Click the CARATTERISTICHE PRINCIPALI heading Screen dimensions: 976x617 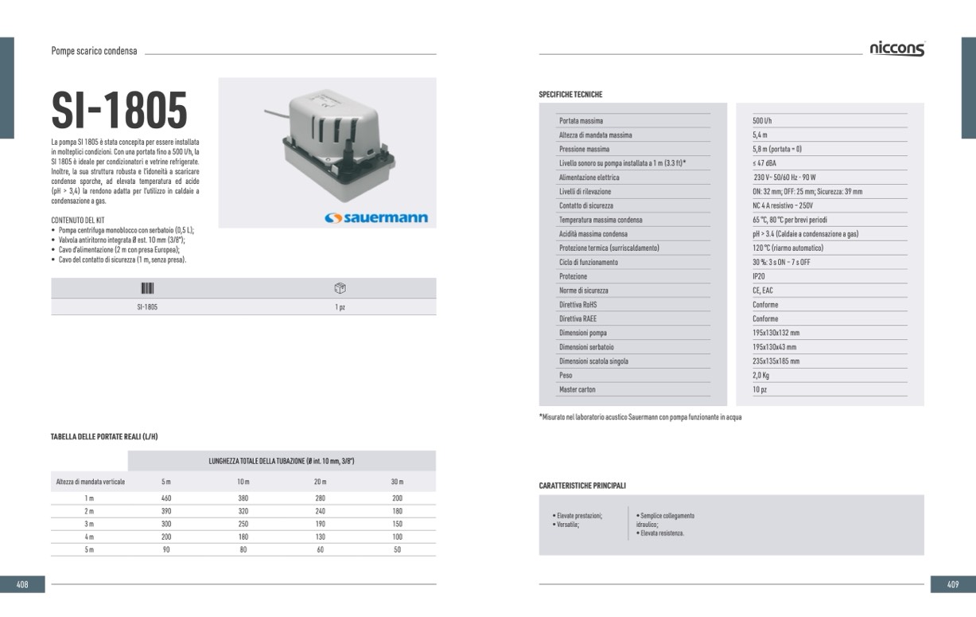(582, 485)
